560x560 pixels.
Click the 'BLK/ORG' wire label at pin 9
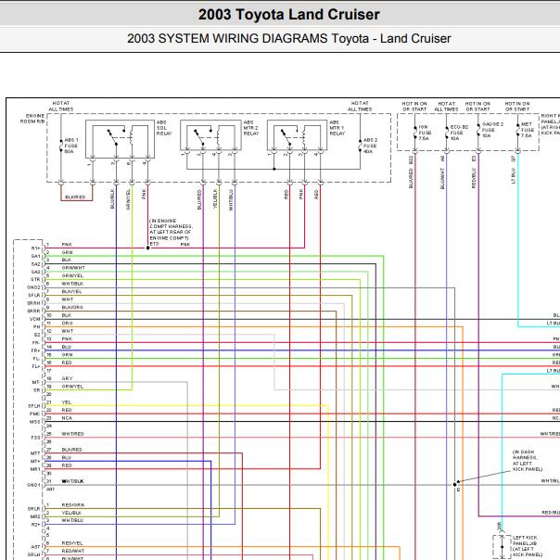(72, 307)
